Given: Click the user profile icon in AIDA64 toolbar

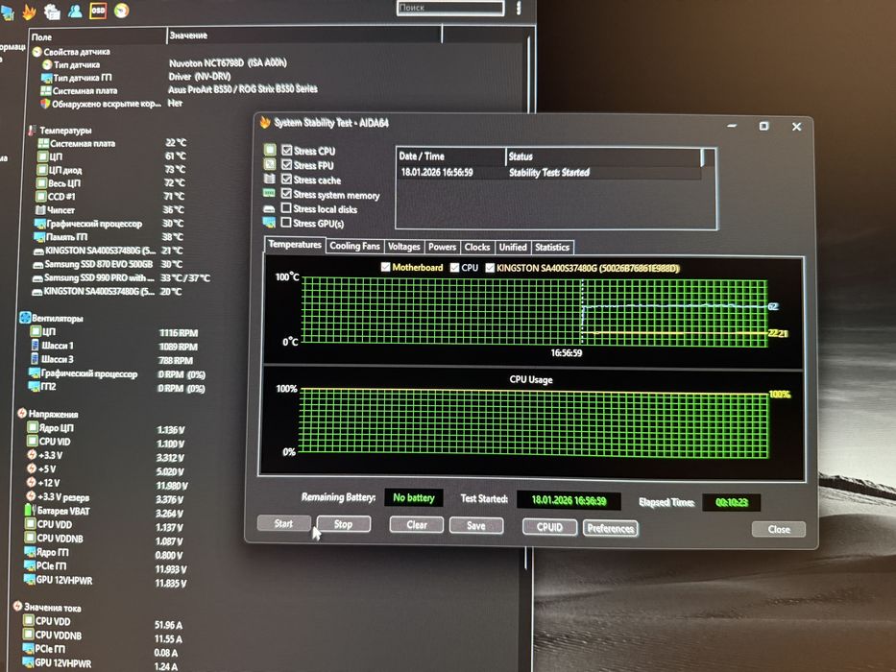Looking at the screenshot, I should coord(75,11).
